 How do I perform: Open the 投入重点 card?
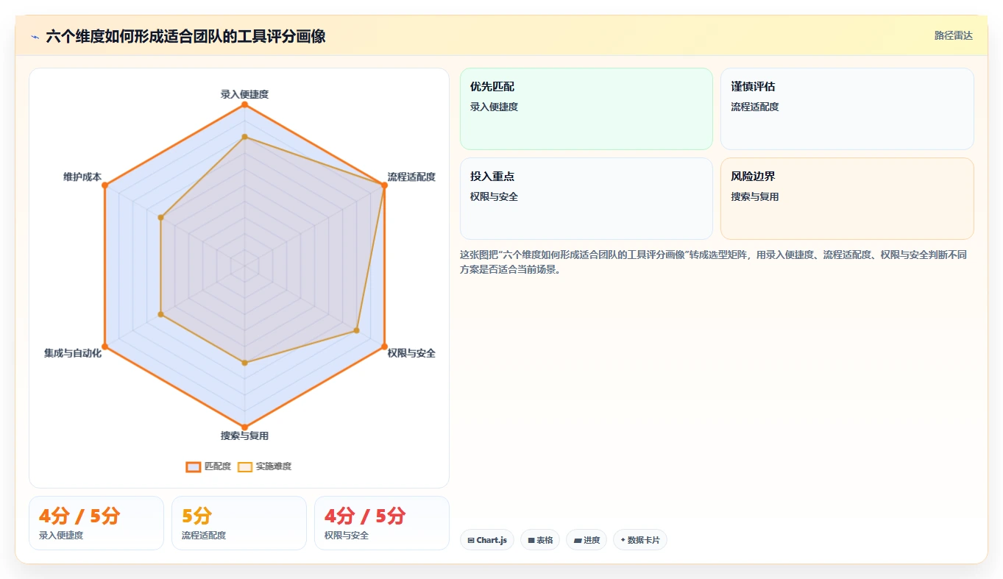[x=586, y=199]
